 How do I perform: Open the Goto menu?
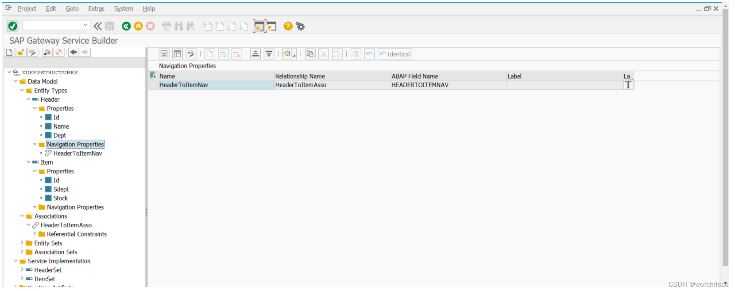[x=72, y=8]
